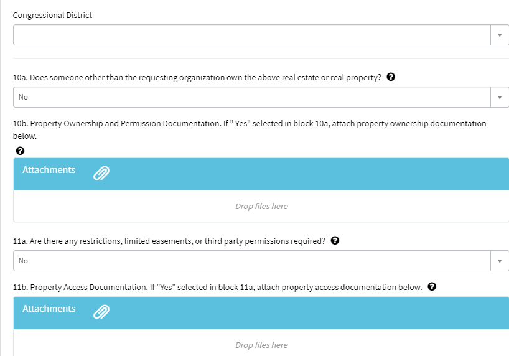Click the 11a restrictions question text

pos(169,241)
